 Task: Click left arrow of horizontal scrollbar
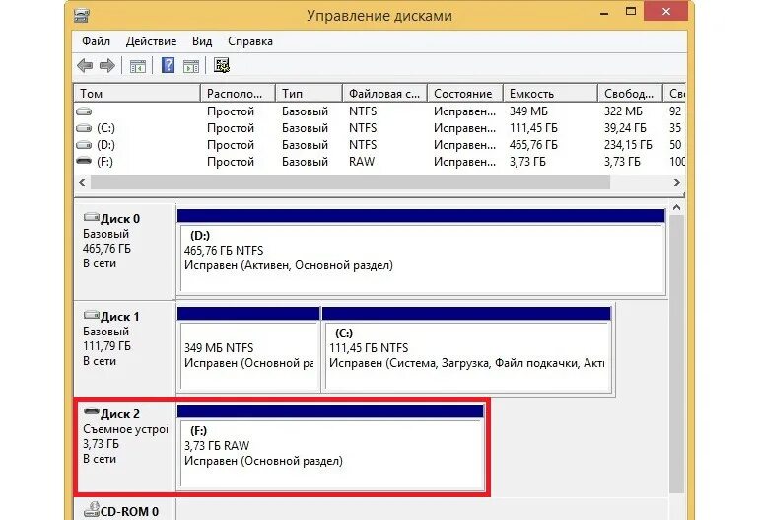click(x=82, y=183)
